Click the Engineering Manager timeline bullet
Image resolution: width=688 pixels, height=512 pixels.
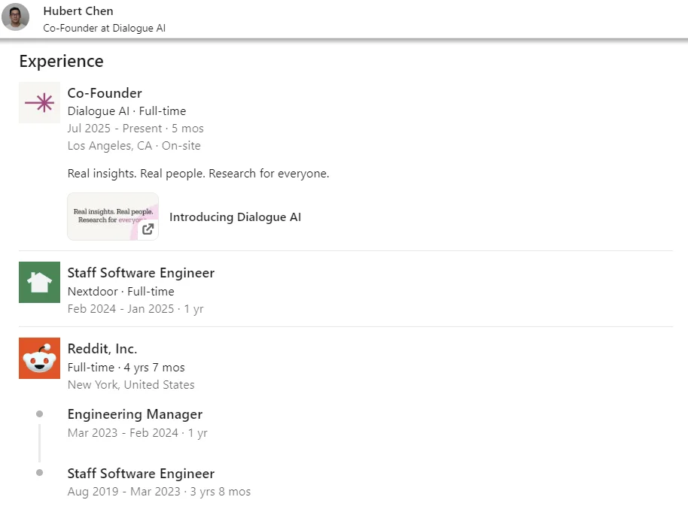click(39, 414)
